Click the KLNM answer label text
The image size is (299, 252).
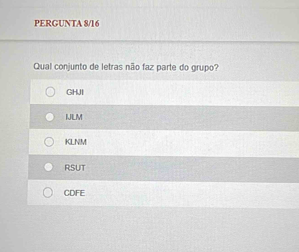point(75,142)
